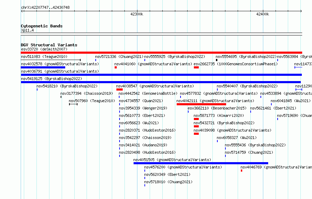Select nsv4032578 gnomAD variant label
Screen dimensions: 312x199
(60, 64)
